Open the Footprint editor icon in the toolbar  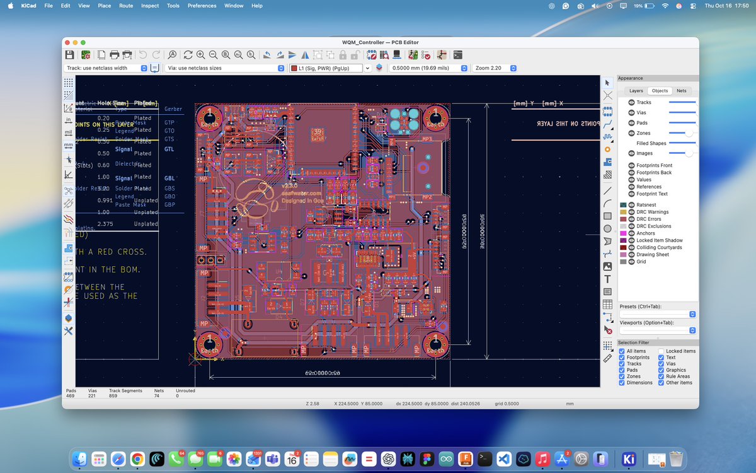(372, 55)
